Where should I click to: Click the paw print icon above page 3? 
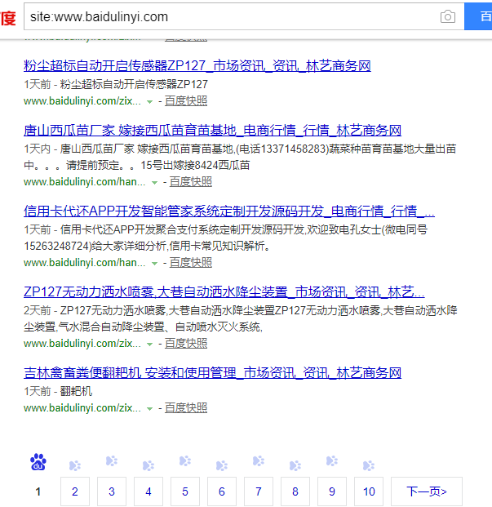(x=112, y=460)
